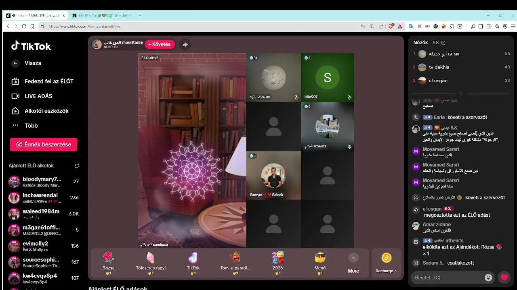Open the kw4cvqv8p4 live creator
The width and height of the screenshot is (517, 290).
[44, 278]
